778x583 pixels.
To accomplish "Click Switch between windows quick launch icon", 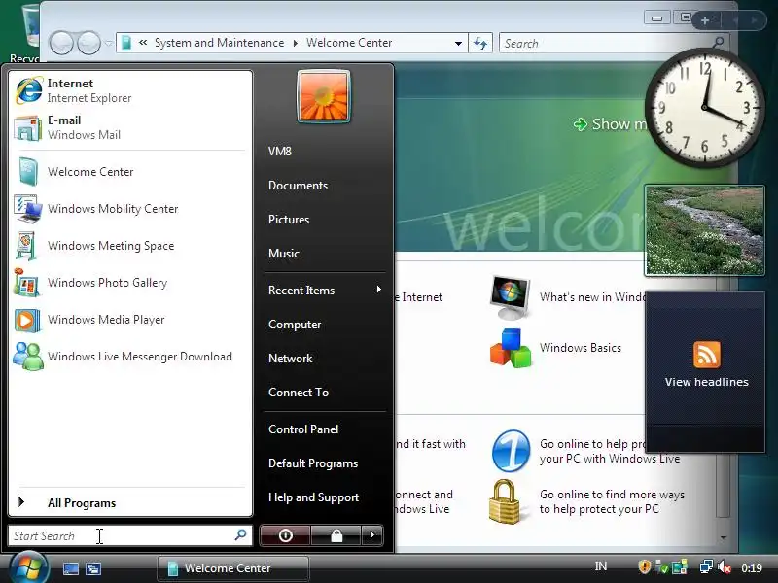I will click(x=93, y=568).
